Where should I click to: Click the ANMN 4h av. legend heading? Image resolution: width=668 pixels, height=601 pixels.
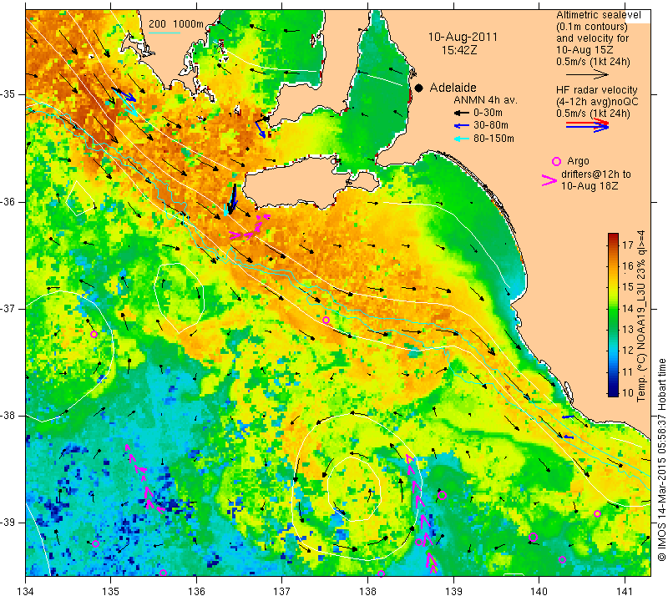pos(485,100)
